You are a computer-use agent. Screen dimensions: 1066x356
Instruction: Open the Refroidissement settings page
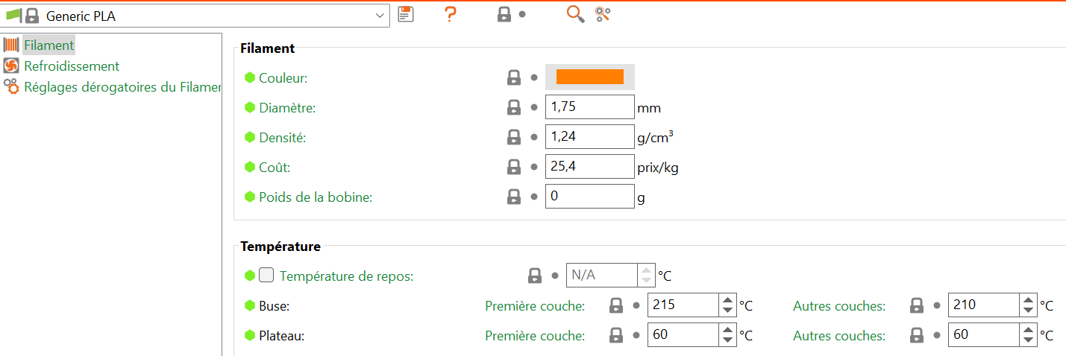tap(72, 66)
